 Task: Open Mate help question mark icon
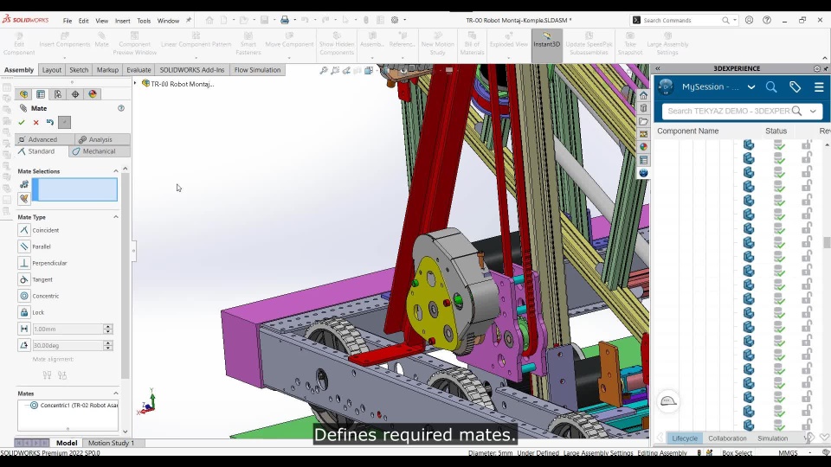[121, 108]
